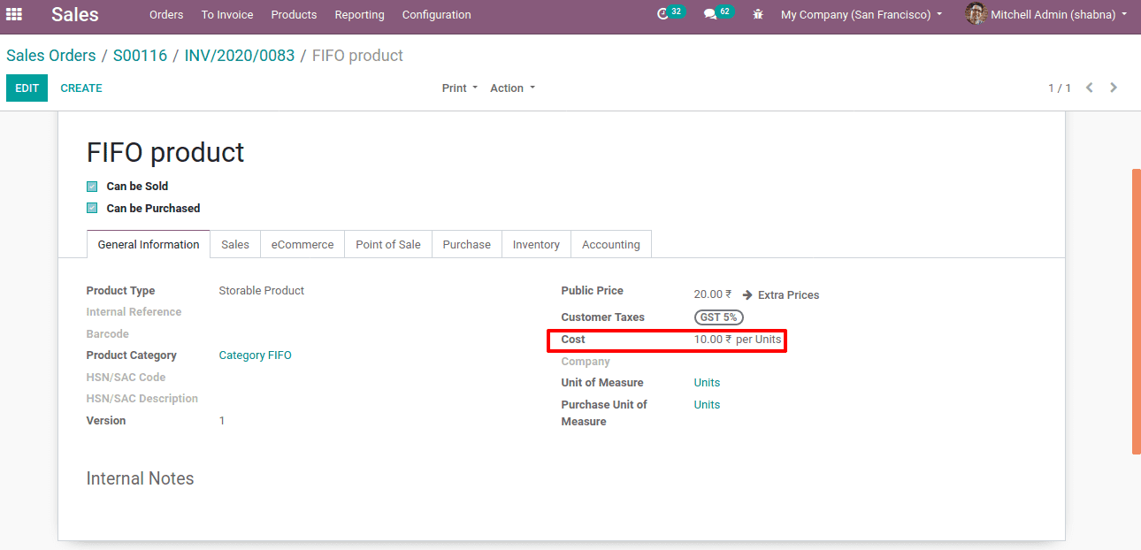The image size is (1141, 550).
Task: Switch to the Point of Sale tab
Action: pyautogui.click(x=388, y=244)
